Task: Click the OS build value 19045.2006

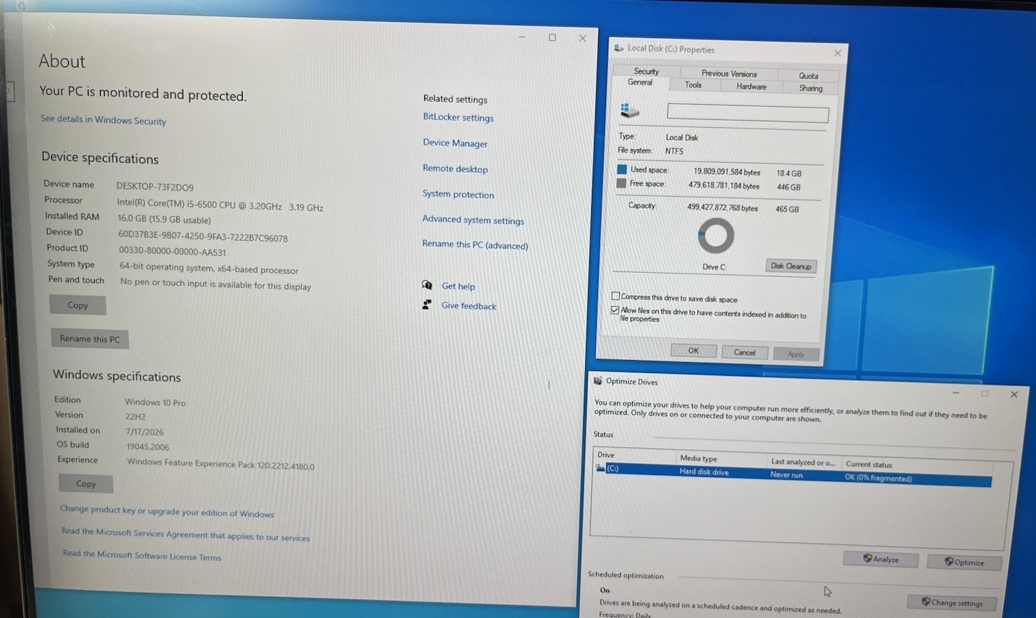Action: (x=147, y=446)
